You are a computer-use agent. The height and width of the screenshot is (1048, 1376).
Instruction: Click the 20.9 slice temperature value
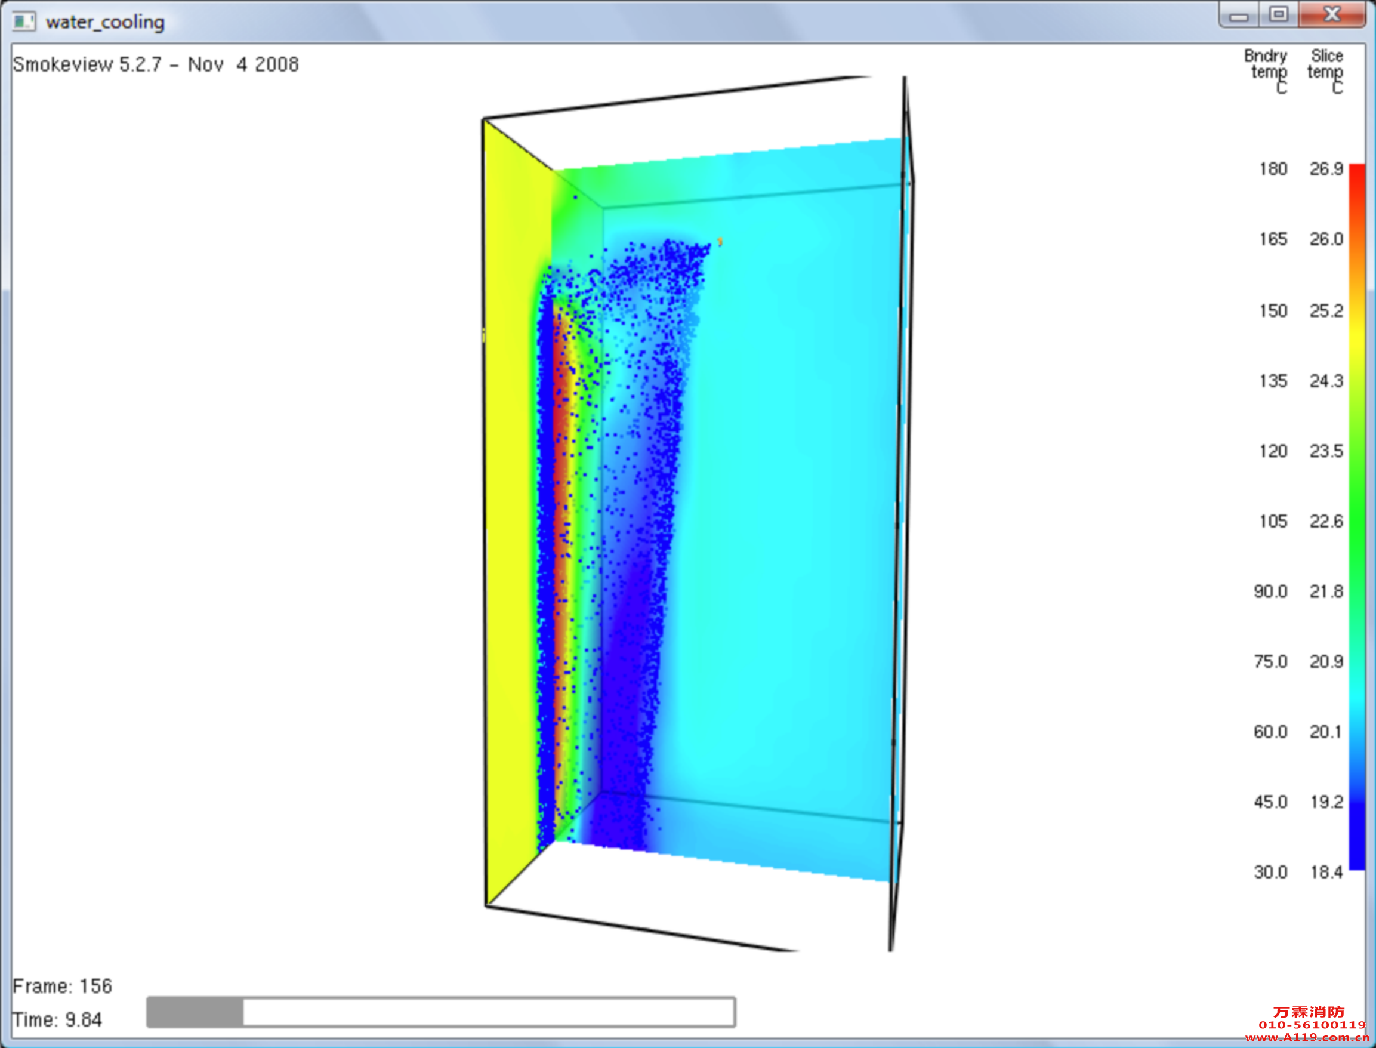pyautogui.click(x=1326, y=661)
